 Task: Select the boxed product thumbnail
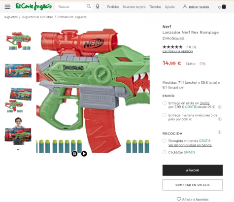(18, 70)
